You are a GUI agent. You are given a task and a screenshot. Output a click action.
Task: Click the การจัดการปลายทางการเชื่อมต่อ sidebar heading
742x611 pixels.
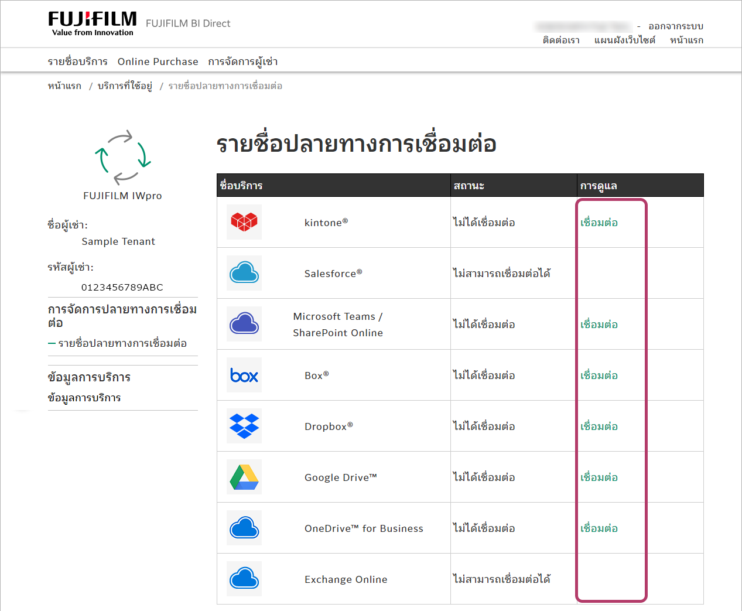122,316
